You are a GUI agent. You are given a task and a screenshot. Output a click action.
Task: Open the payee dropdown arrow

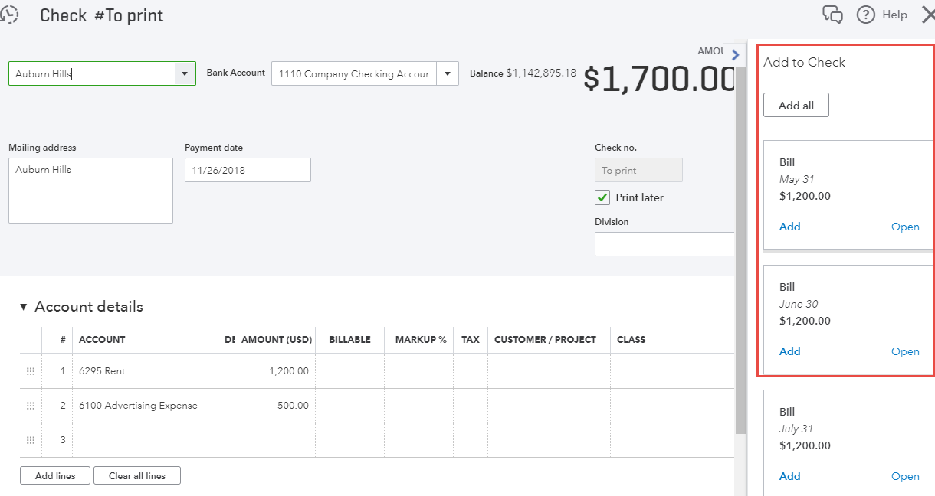pyautogui.click(x=184, y=73)
